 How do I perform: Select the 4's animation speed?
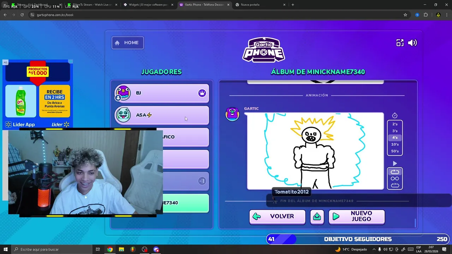[x=395, y=138]
